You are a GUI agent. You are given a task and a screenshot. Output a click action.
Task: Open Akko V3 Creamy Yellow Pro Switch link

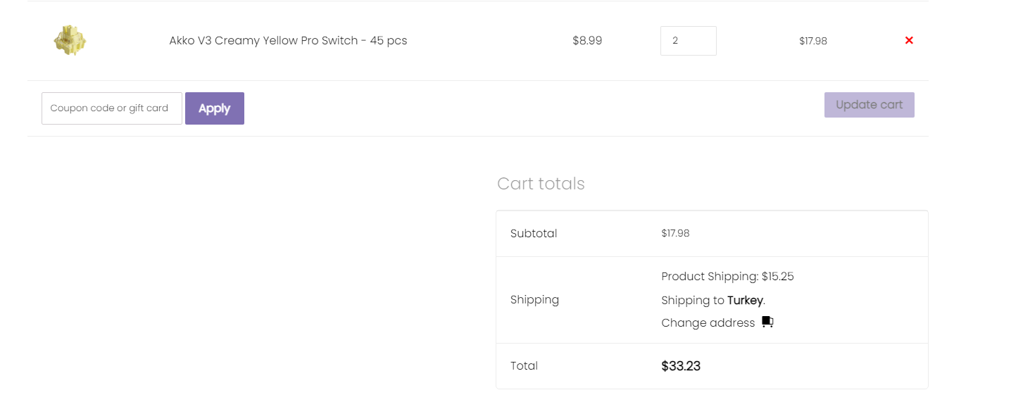(288, 41)
